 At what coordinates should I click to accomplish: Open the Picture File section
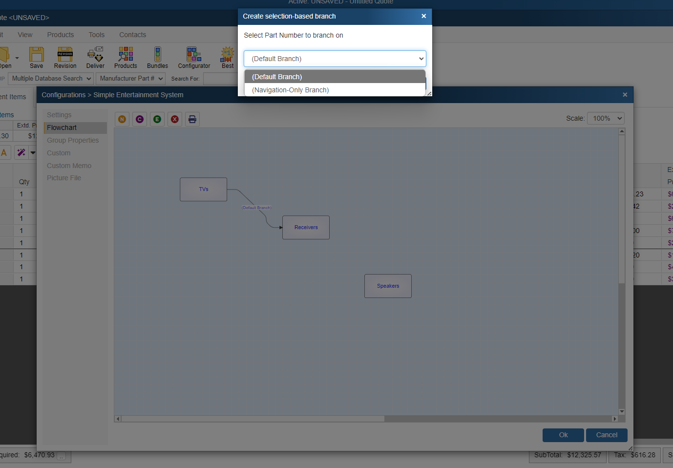[x=75, y=178]
